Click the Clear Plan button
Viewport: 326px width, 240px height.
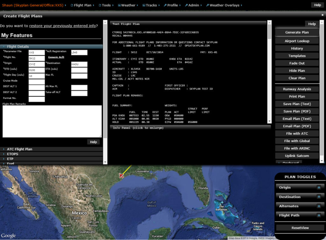coord(297,78)
